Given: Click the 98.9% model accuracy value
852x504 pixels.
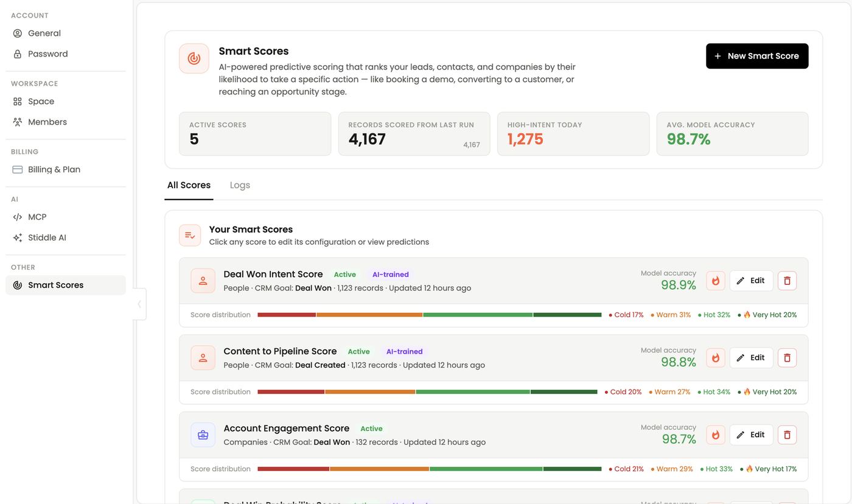Looking at the screenshot, I should 679,285.
